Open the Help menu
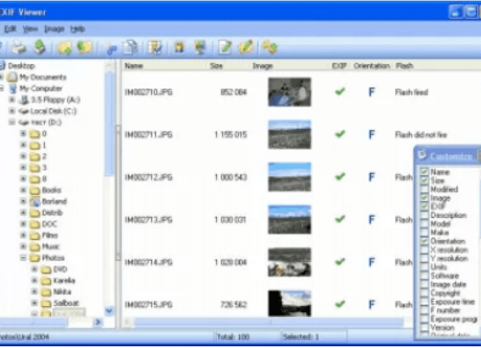 77,29
